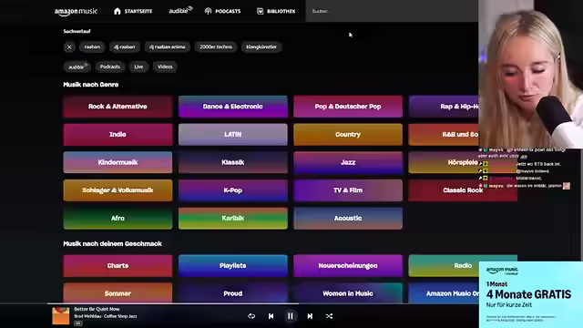
Task: Pause the currently playing song
Action: click(291, 316)
